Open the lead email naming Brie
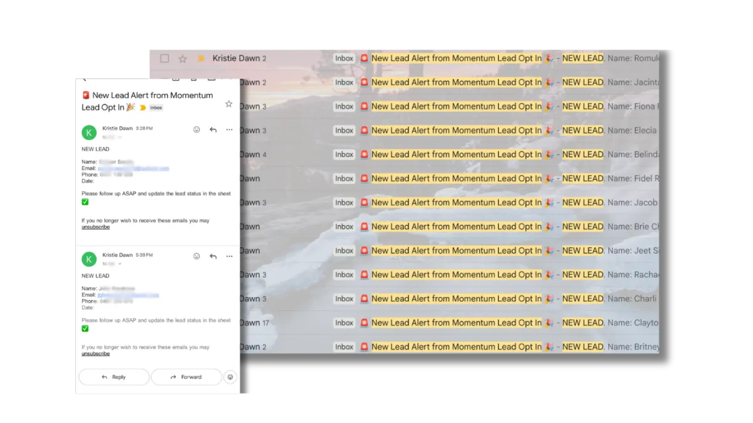 [449, 227]
